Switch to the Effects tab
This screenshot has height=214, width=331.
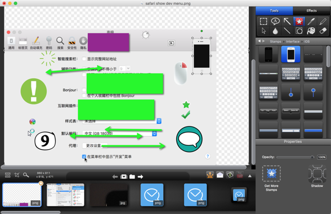tap(312, 11)
